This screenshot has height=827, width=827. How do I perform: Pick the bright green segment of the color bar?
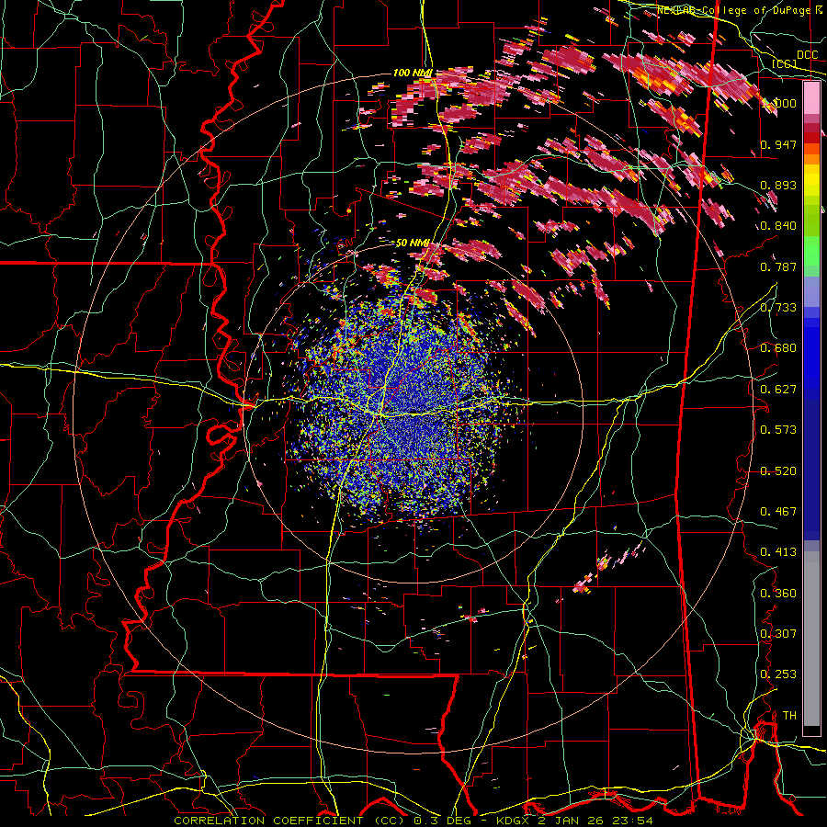pos(811,251)
